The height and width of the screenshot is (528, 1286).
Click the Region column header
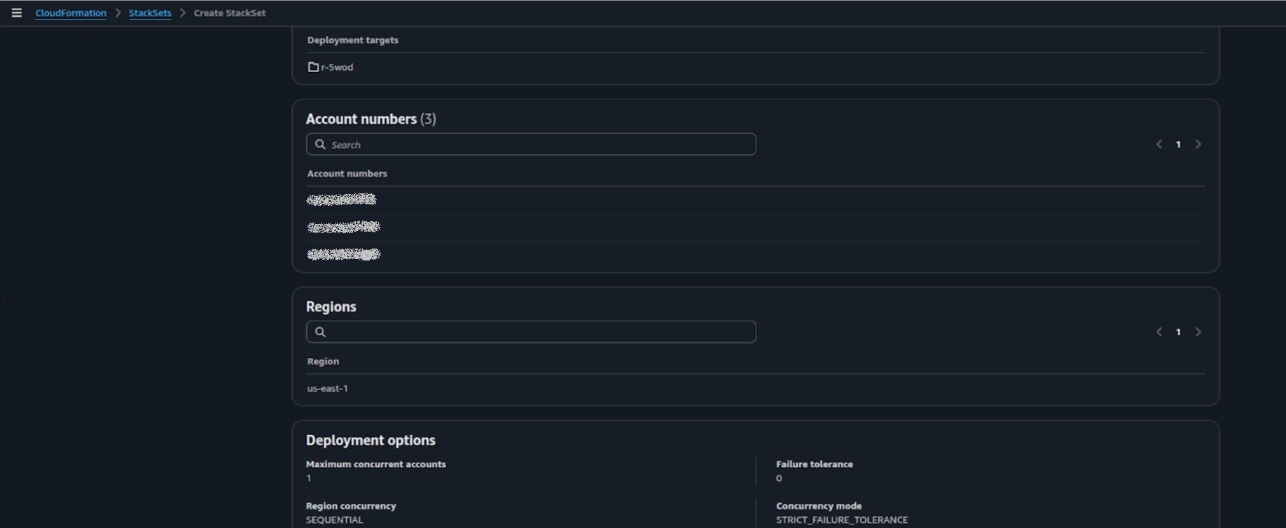coord(323,361)
